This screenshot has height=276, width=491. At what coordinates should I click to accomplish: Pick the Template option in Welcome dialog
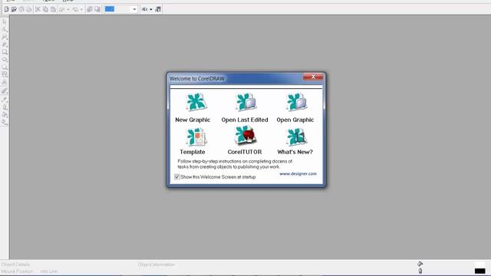point(196,137)
